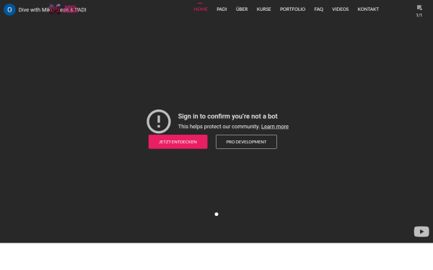Image resolution: width=433 pixels, height=270 pixels.
Task: Click 'Sign in to confirm you're not a bot'
Action: [227, 117]
